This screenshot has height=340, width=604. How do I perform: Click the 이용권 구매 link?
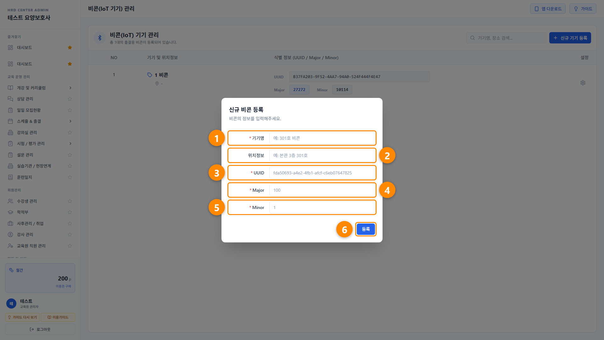pyautogui.click(x=63, y=286)
